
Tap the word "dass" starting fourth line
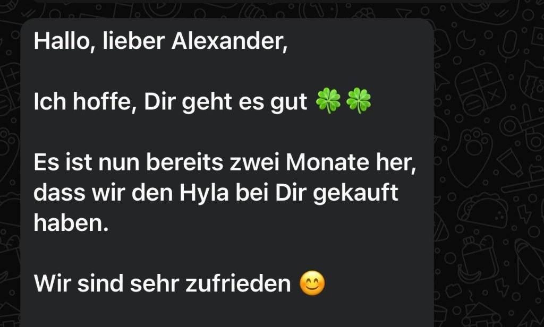click(59, 193)
